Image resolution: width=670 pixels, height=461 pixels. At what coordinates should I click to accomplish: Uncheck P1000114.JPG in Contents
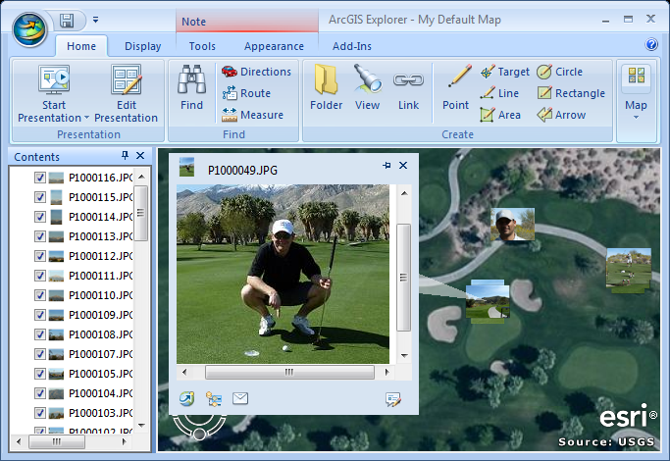[40, 217]
